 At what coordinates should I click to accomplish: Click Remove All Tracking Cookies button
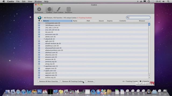(73, 81)
